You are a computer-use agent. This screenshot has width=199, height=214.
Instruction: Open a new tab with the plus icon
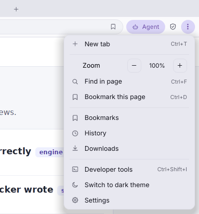pos(16,9)
